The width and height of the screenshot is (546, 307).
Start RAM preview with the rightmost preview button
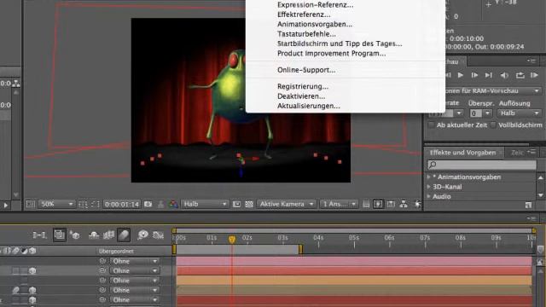tap(534, 75)
